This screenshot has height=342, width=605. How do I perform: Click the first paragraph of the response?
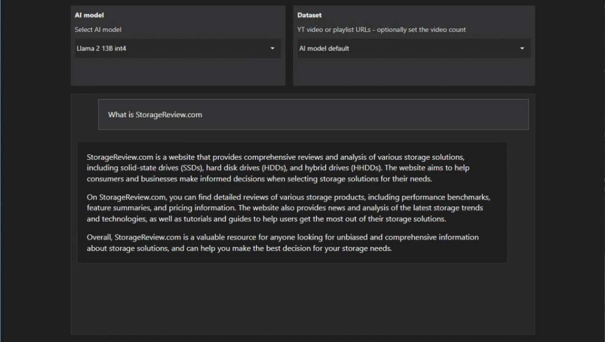(278, 168)
